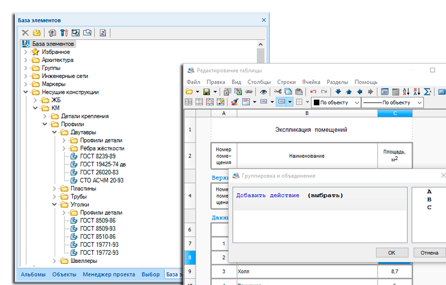Switch to the Менеджер проекта tab

coord(109,274)
